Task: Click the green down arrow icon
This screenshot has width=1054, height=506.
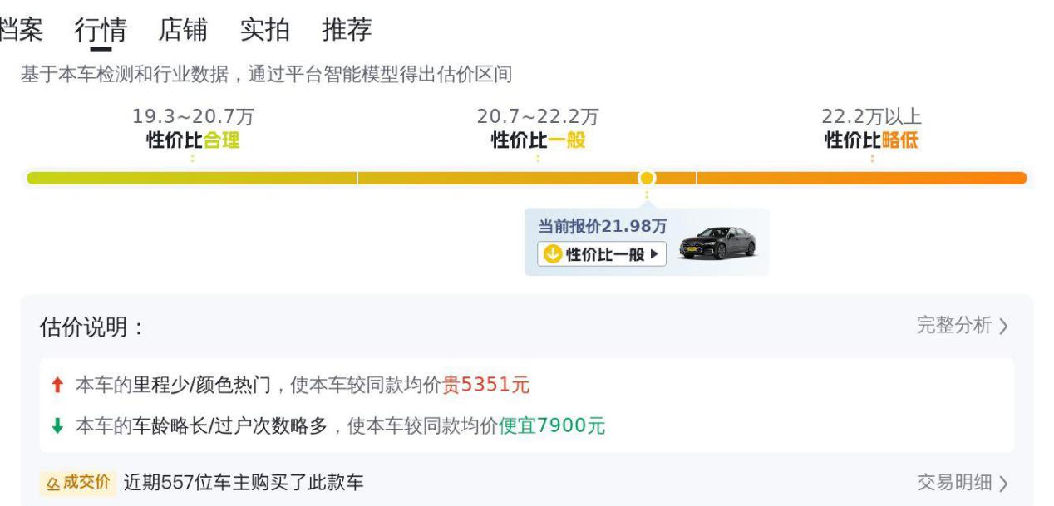Action: click(x=57, y=427)
